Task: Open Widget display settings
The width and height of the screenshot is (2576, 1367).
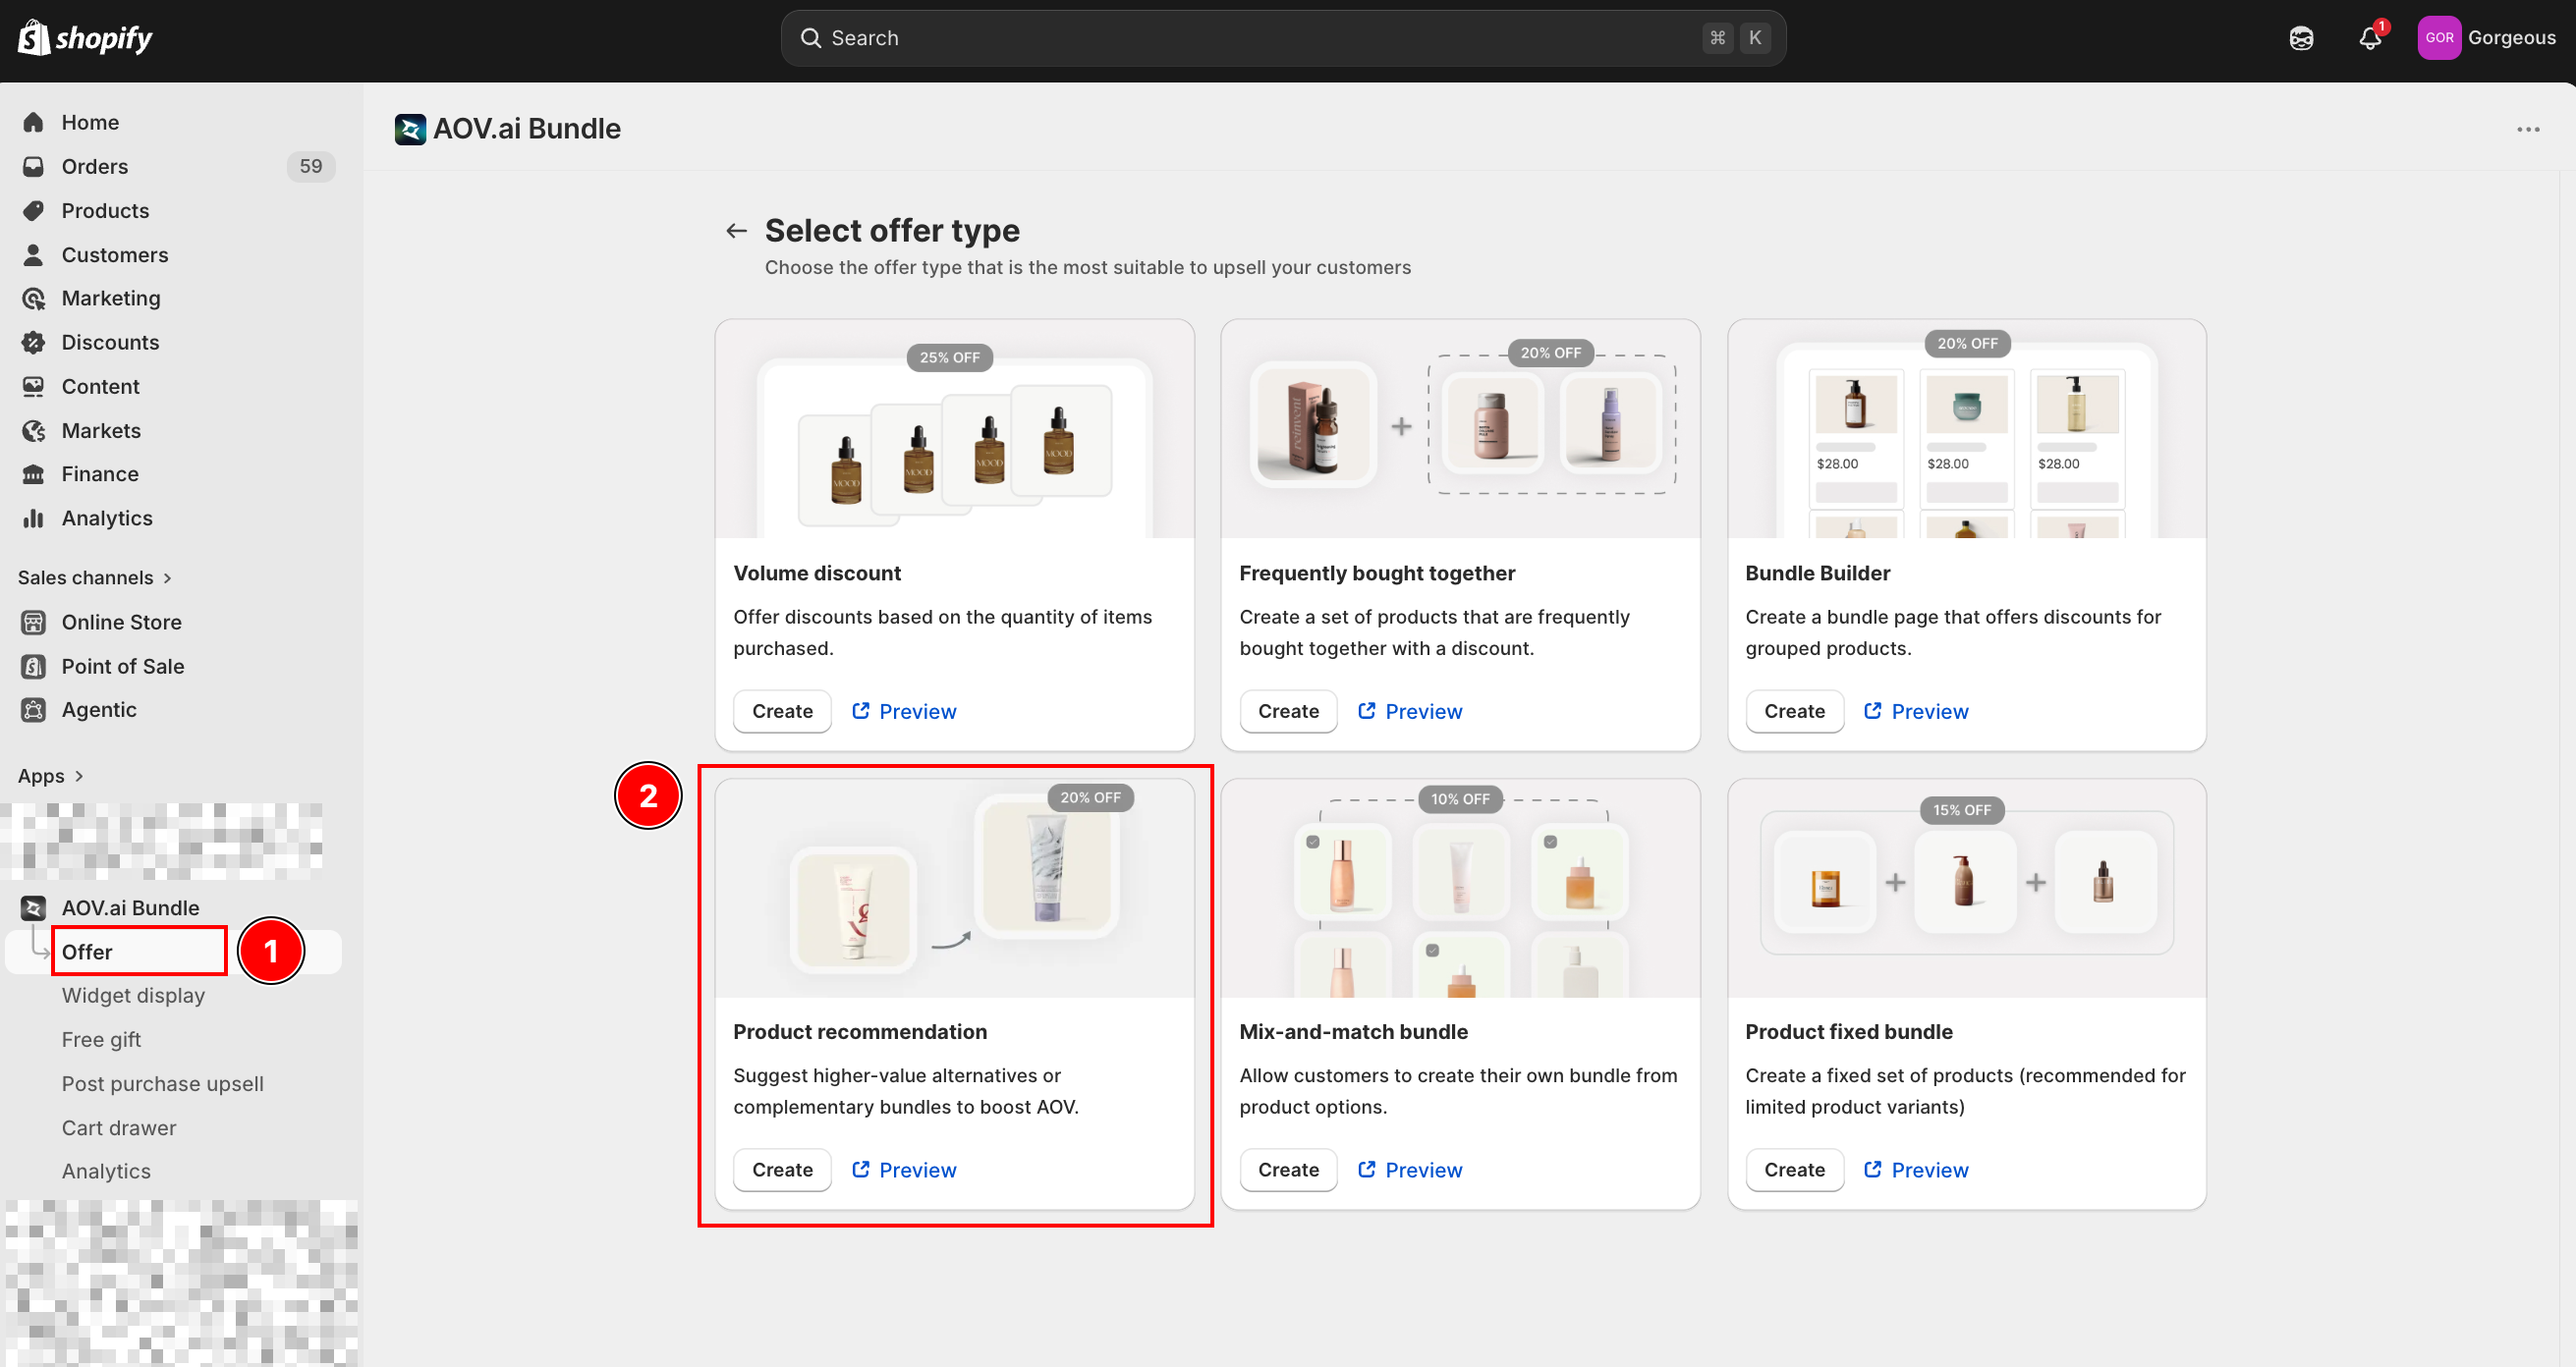Action: 133,995
